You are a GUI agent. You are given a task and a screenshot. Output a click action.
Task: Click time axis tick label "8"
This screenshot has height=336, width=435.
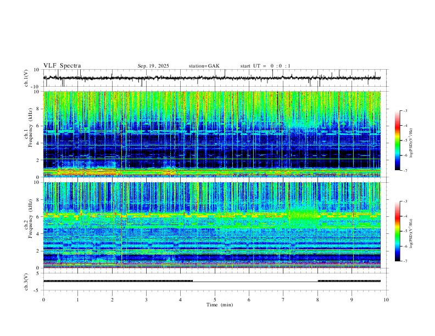[x=317, y=300]
